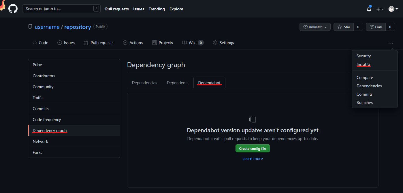Click the slash shortcut key icon in the search box
The image size is (403, 193).
pyautogui.click(x=96, y=9)
